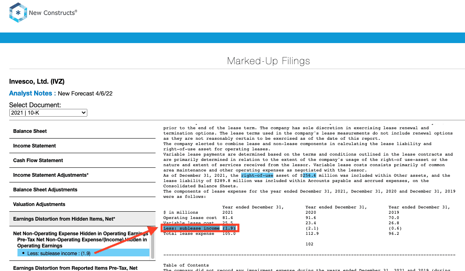Screen dimensions: 465x271
Task: Open the Balance Sheet section
Action: [82, 131]
